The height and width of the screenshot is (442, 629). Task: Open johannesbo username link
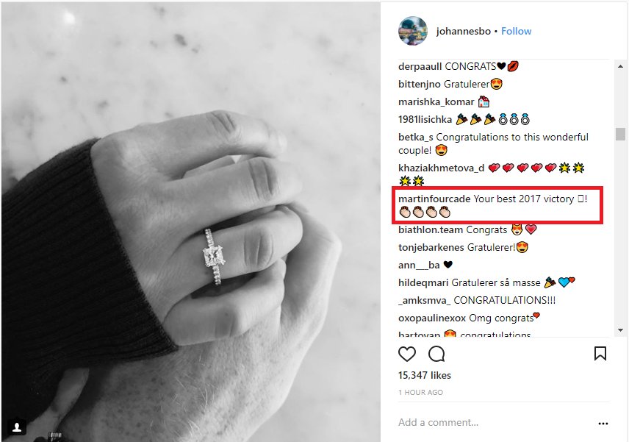point(464,32)
